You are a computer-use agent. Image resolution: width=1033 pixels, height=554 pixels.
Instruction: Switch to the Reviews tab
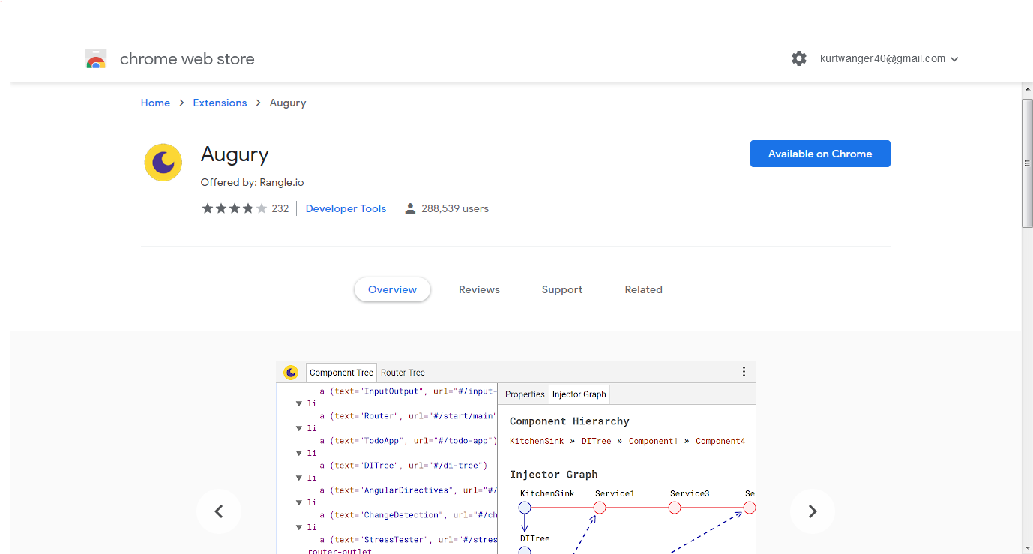(479, 289)
